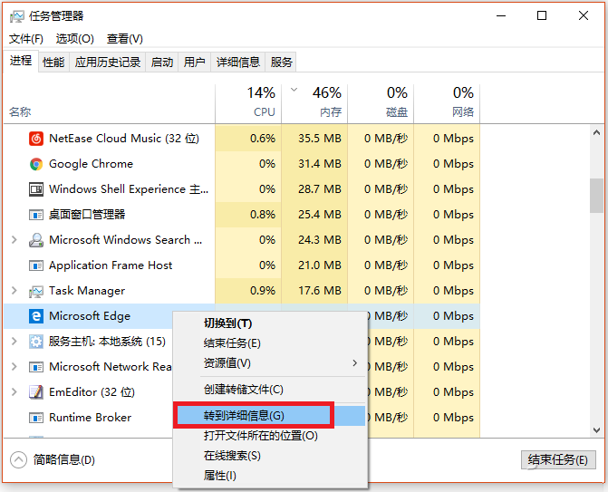Screen dimensions: 608x492
Task: Click the sort arrow above 内存 column
Action: (x=294, y=90)
